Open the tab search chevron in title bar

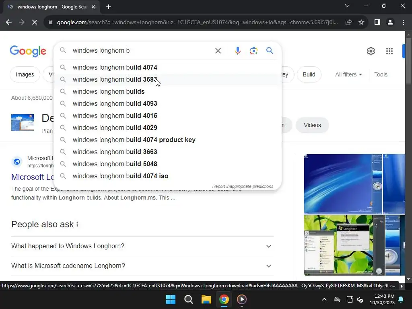click(x=347, y=6)
